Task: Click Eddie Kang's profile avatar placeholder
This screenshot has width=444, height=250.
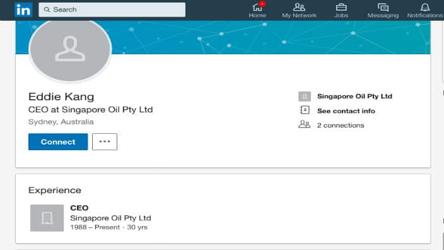Action: 70,50
